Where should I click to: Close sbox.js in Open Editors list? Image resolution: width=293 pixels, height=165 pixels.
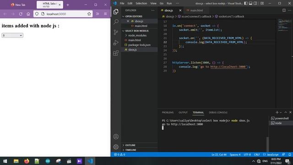[128, 21]
